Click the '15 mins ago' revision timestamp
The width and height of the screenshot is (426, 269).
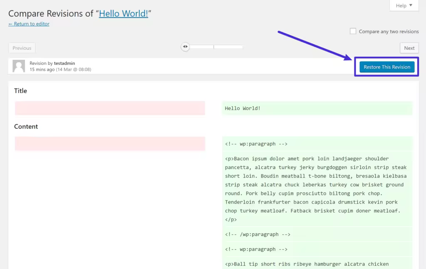tap(42, 69)
